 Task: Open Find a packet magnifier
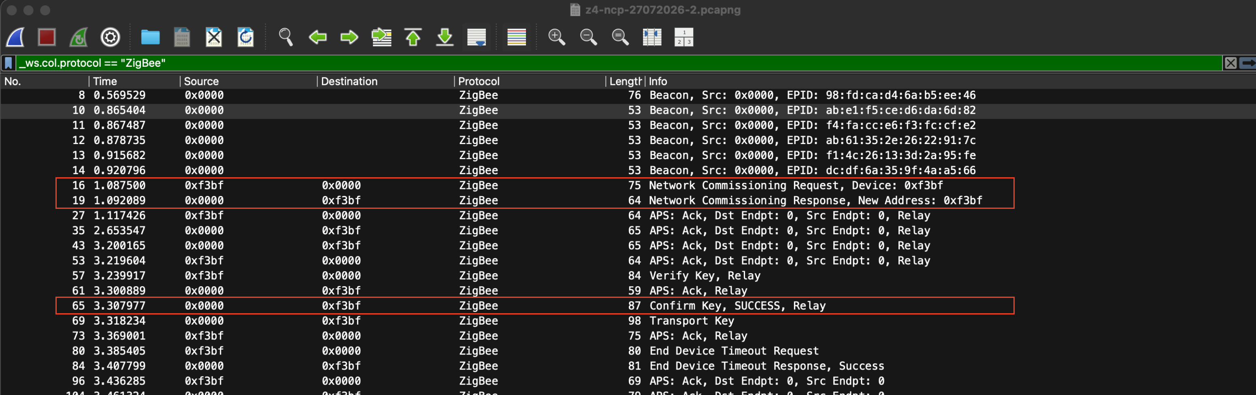click(286, 37)
